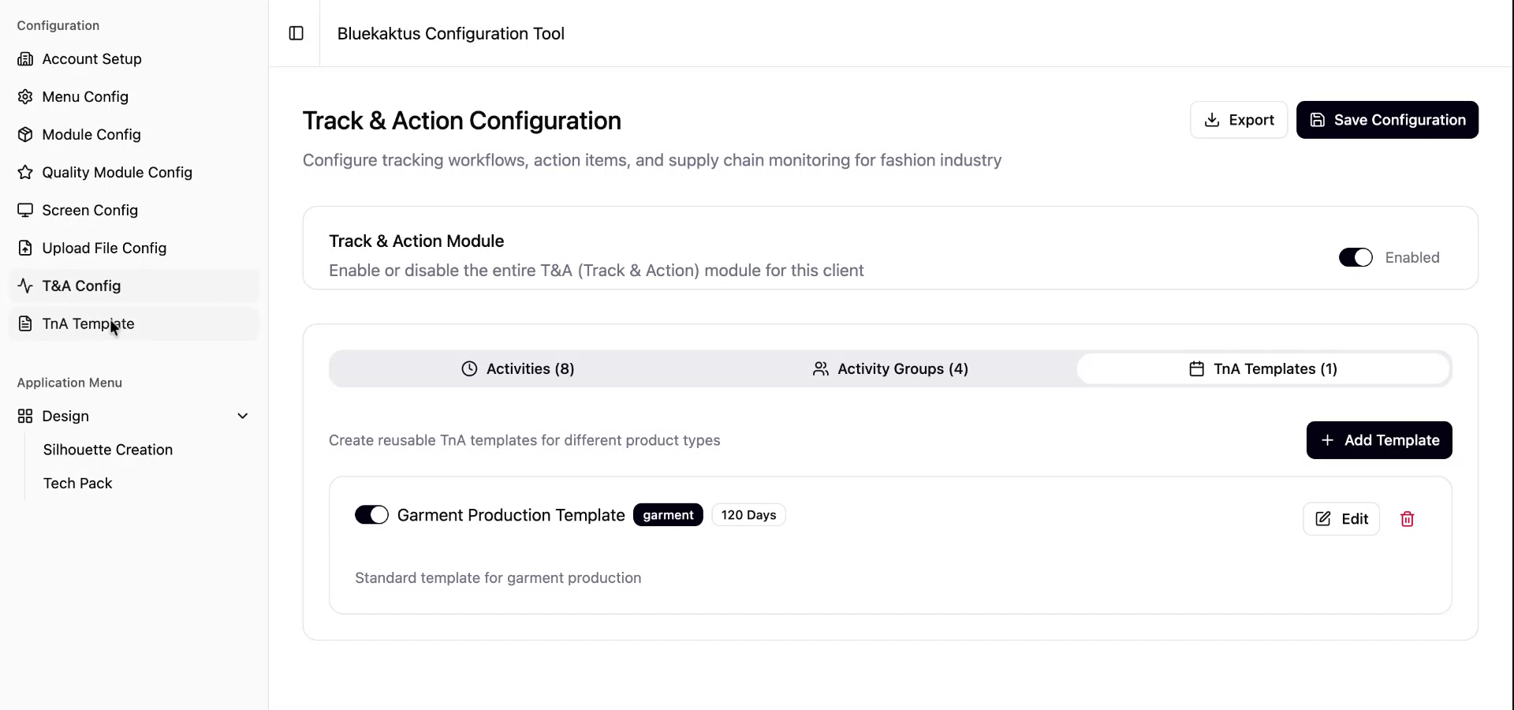Open the Activity Groups (4) tab

point(890,369)
